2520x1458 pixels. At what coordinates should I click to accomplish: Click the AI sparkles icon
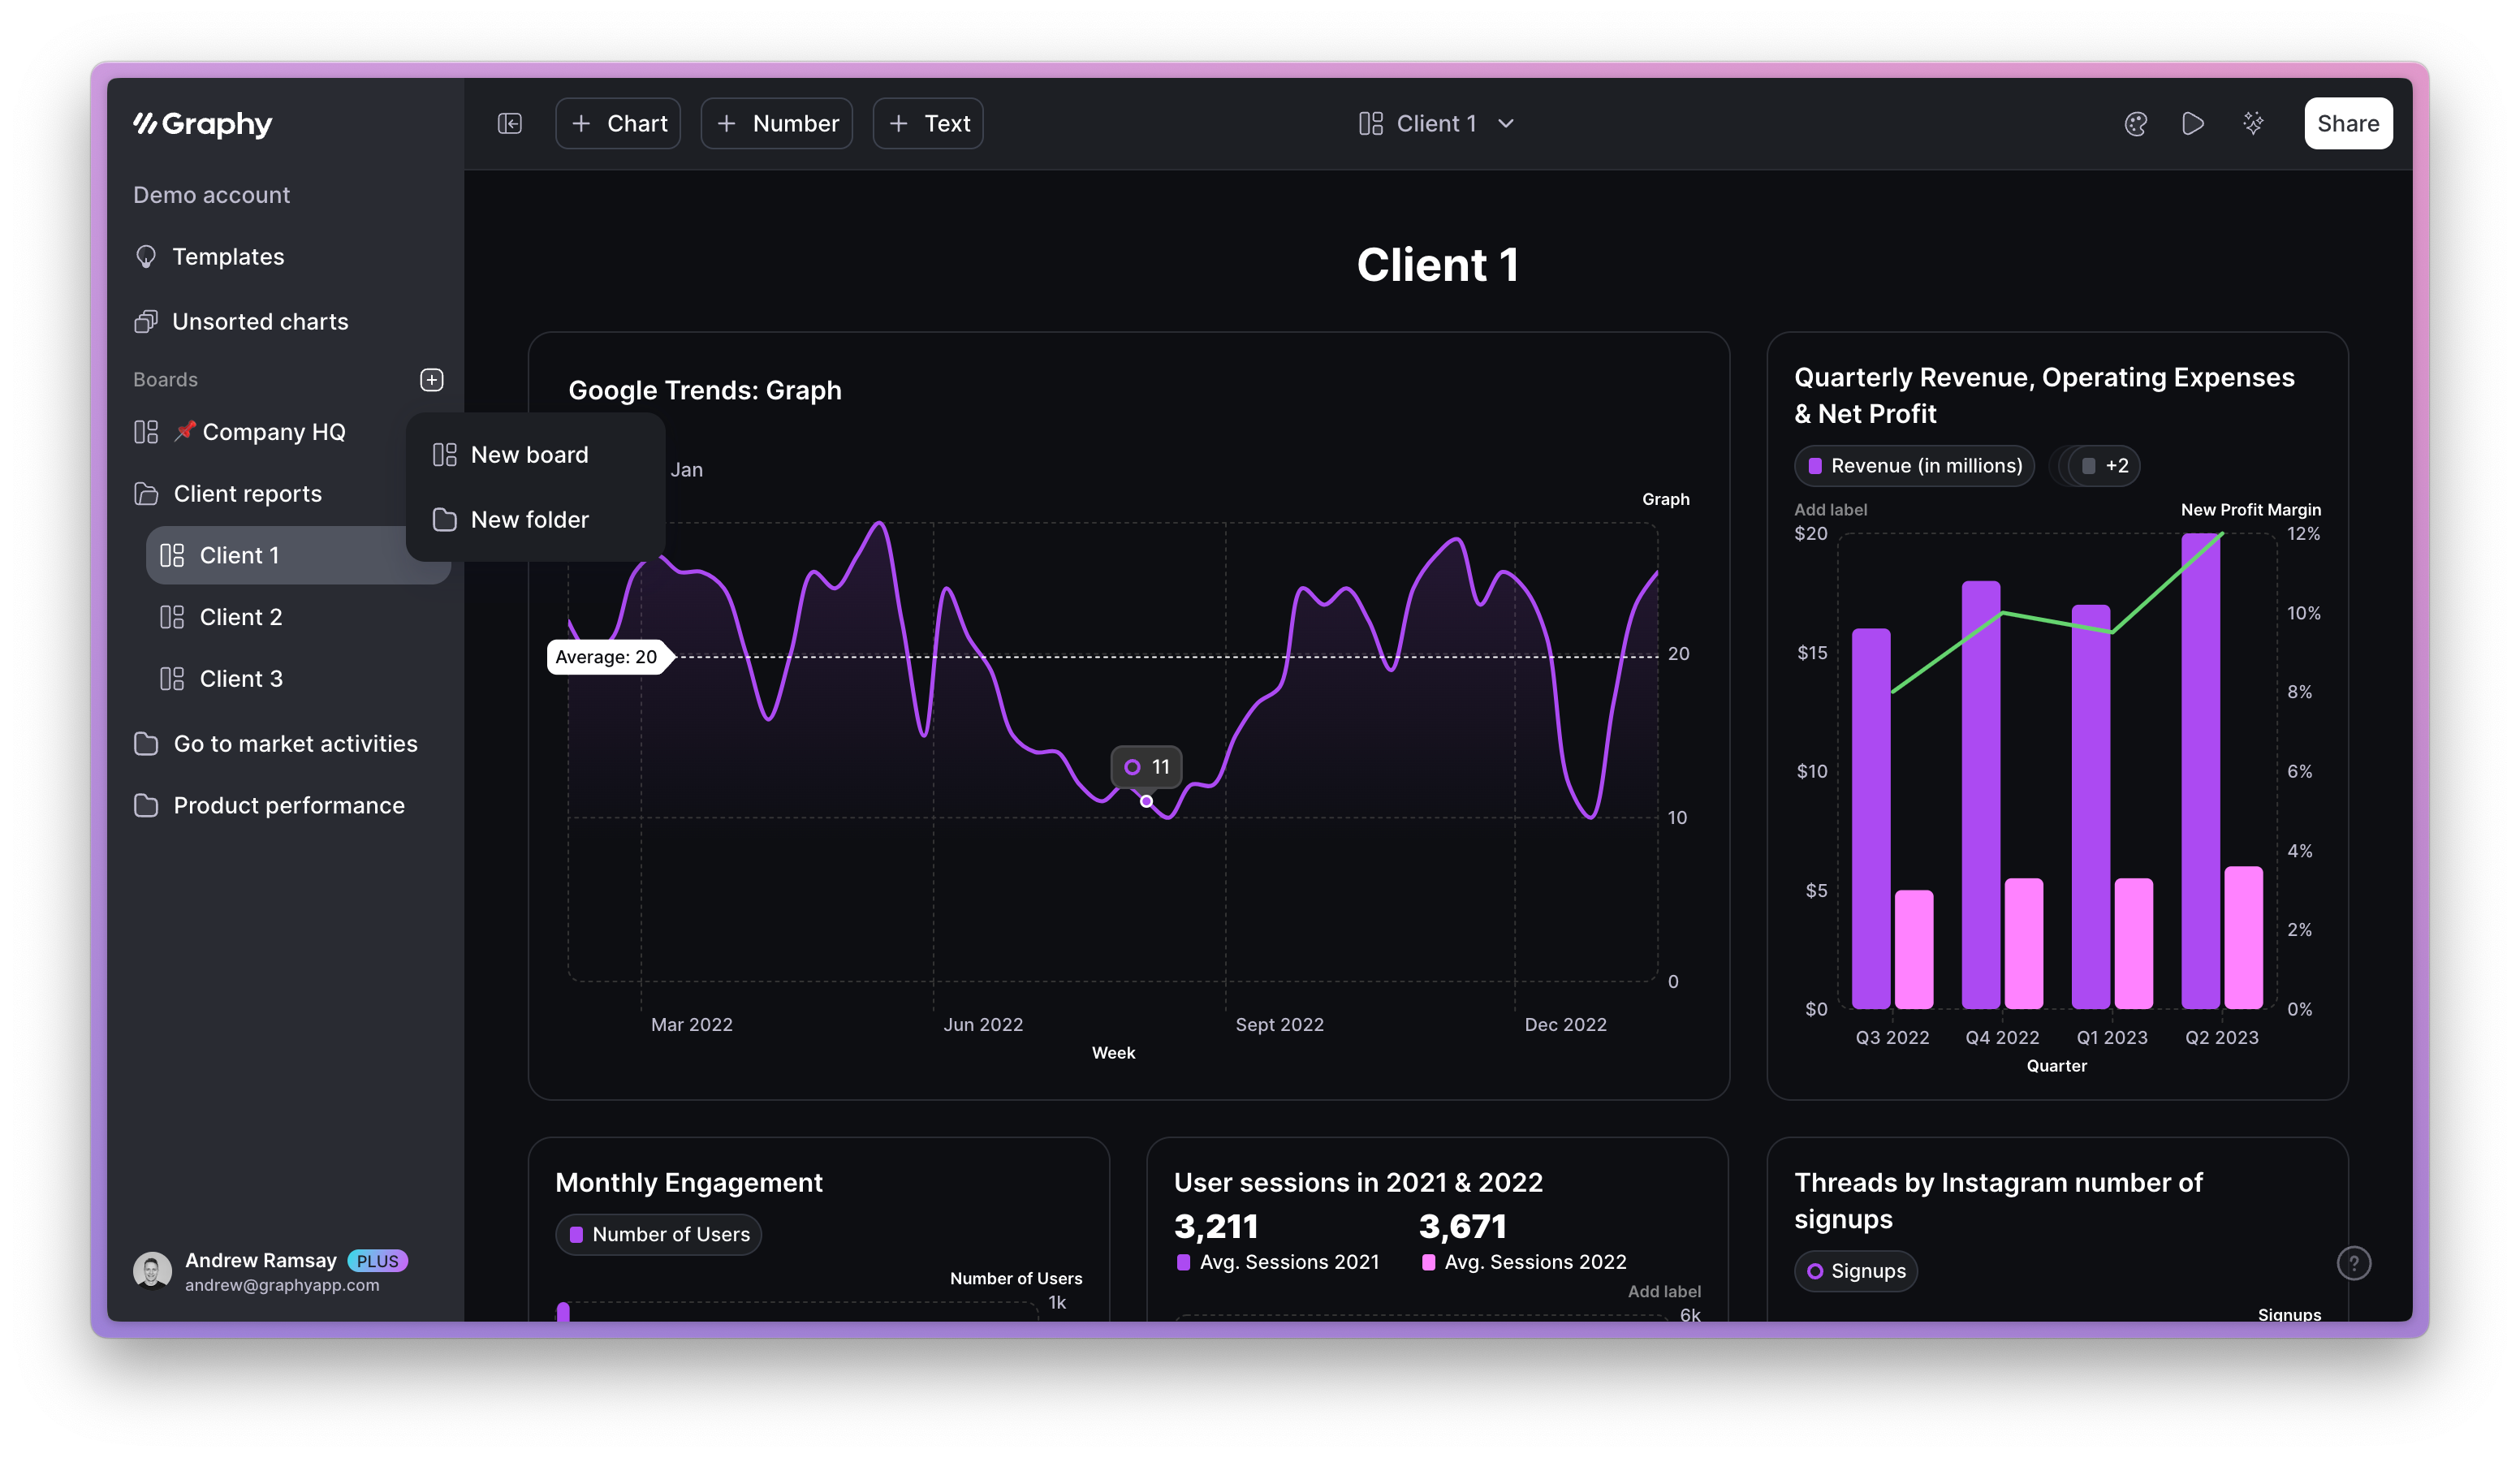coord(2253,123)
